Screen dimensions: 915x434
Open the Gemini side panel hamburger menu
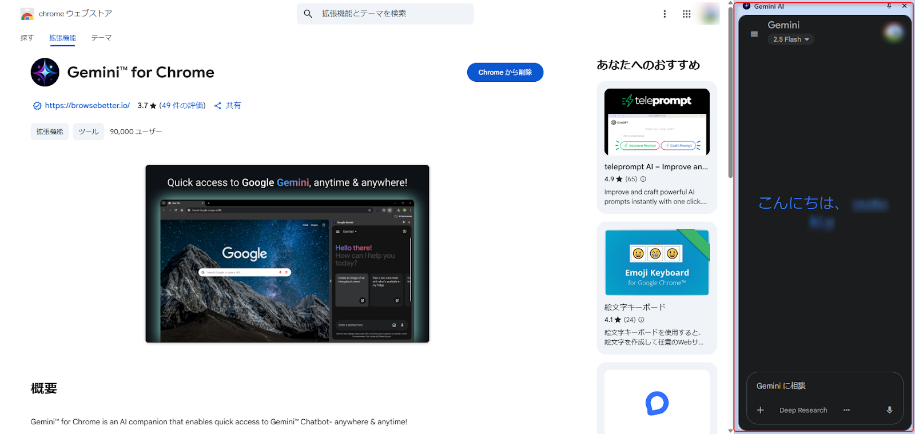(754, 34)
